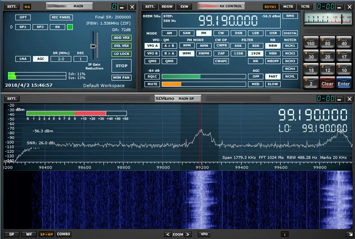Click the green RX status indicator
The height and width of the screenshot is (239, 355).
(70, 27)
